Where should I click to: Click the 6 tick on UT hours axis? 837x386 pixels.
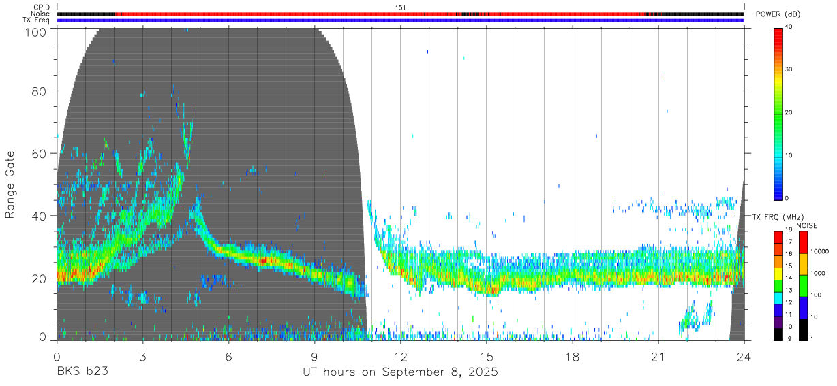[228, 357]
